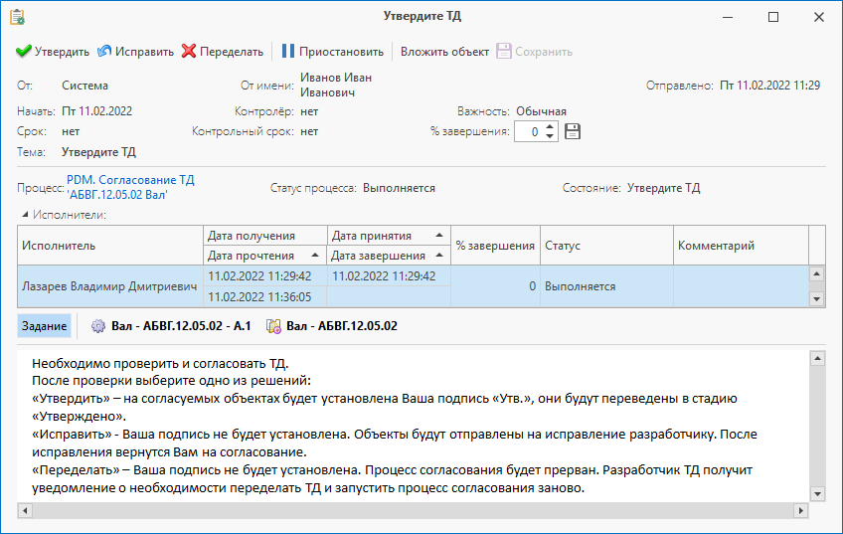This screenshot has width=843, height=534.
Task: Click the Исправить blue arrow icon
Action: click(x=104, y=51)
